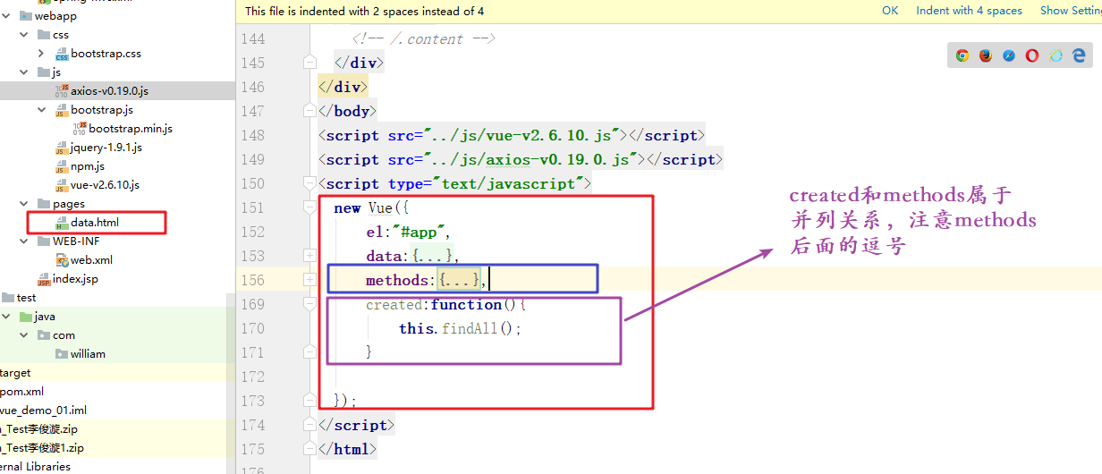Screen dimensions: 1102x474
Task: Click the bootstrap.css file icon
Action: [62, 54]
